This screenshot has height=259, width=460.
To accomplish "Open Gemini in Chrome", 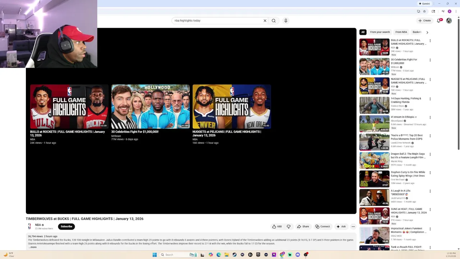I will [x=424, y=4].
